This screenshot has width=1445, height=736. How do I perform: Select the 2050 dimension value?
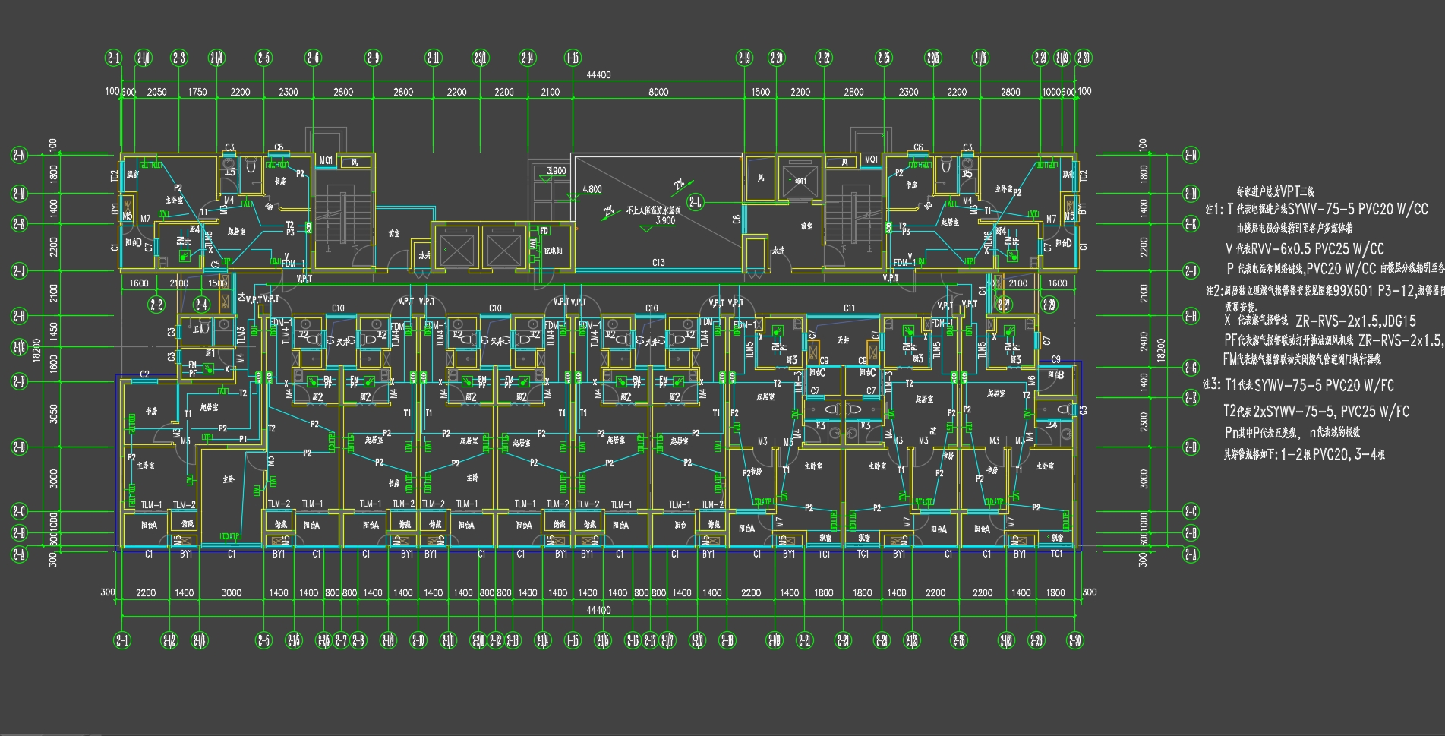click(x=156, y=92)
